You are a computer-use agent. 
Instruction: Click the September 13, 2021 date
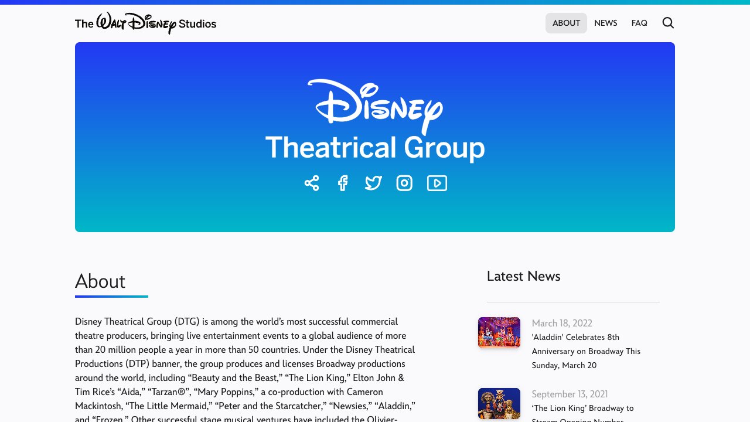pyautogui.click(x=570, y=394)
